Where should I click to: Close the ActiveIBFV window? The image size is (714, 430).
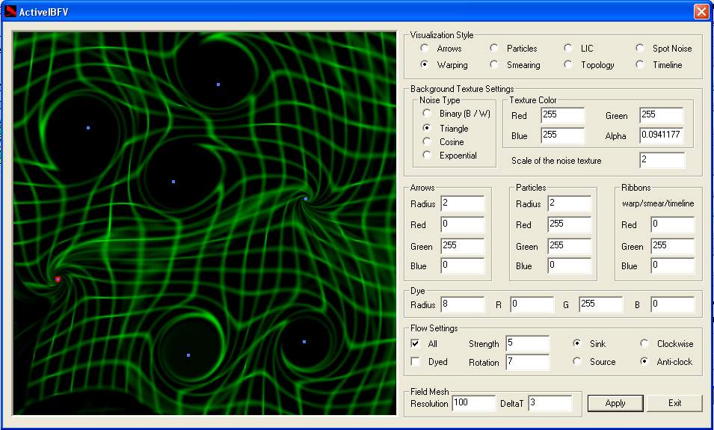pos(701,12)
